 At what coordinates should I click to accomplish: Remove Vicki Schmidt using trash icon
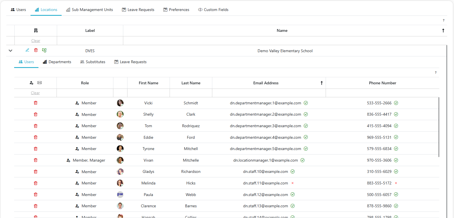click(x=36, y=103)
